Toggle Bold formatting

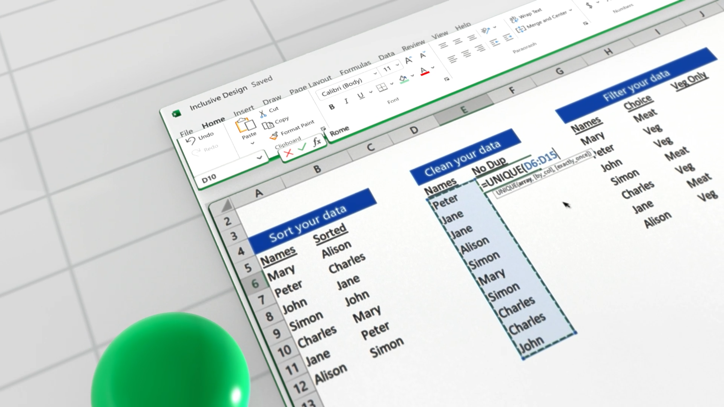coord(331,107)
